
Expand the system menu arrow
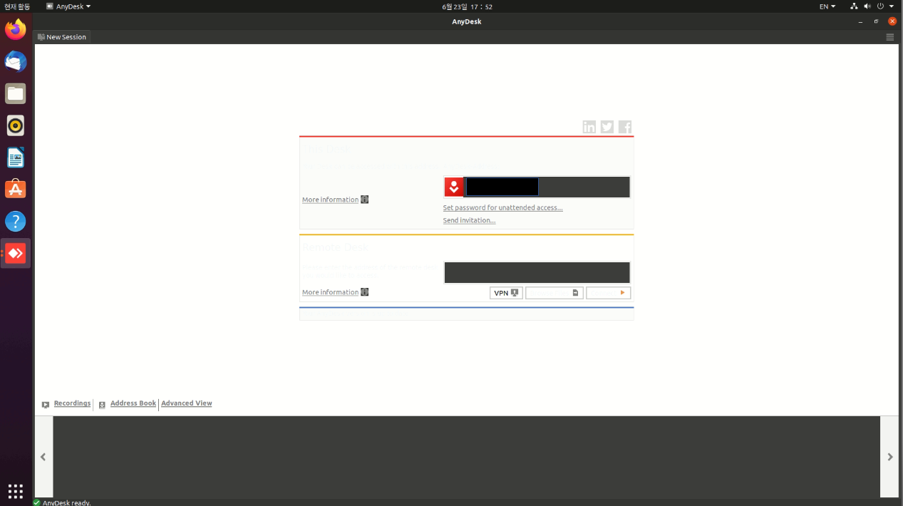[x=892, y=6]
